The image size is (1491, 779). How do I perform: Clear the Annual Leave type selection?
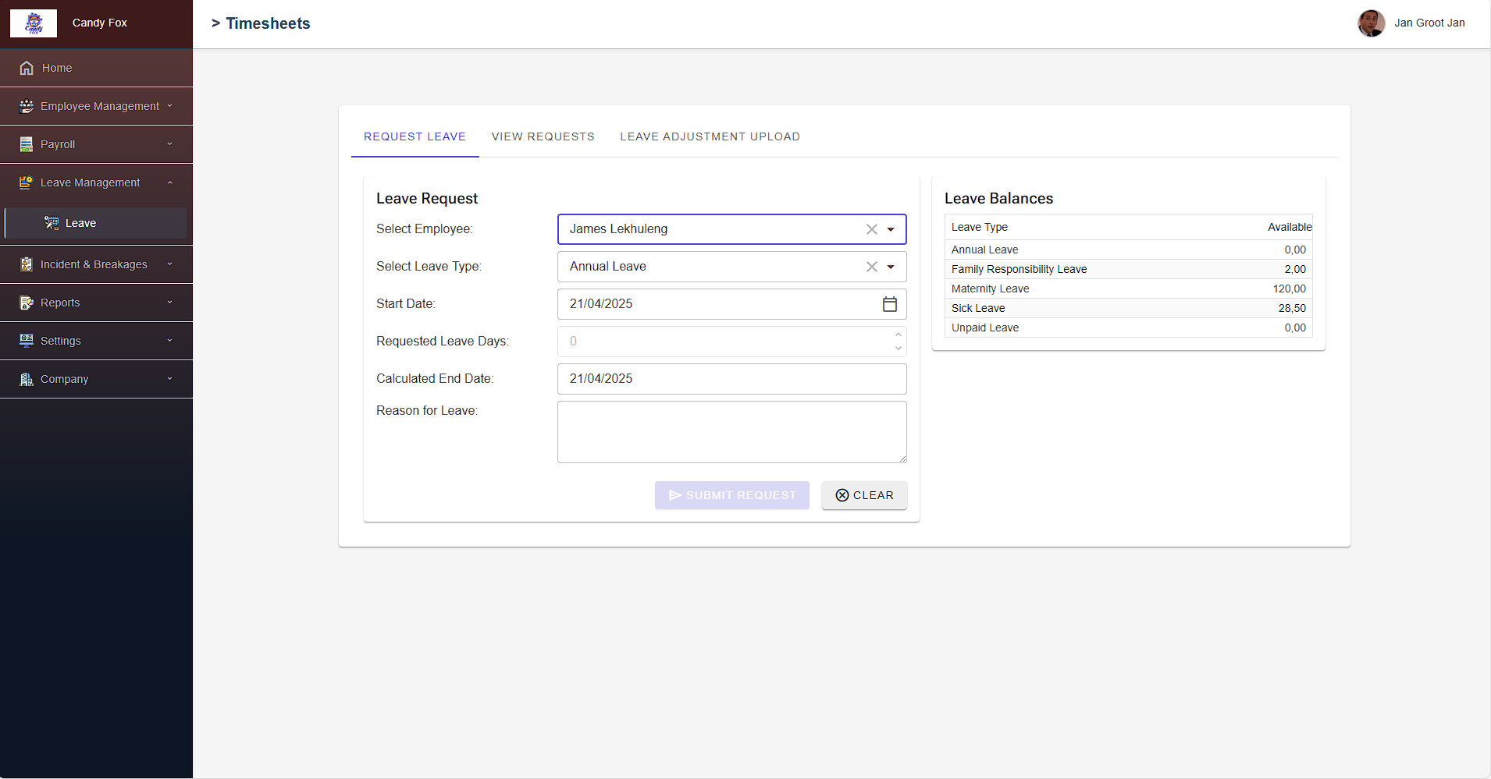(870, 266)
